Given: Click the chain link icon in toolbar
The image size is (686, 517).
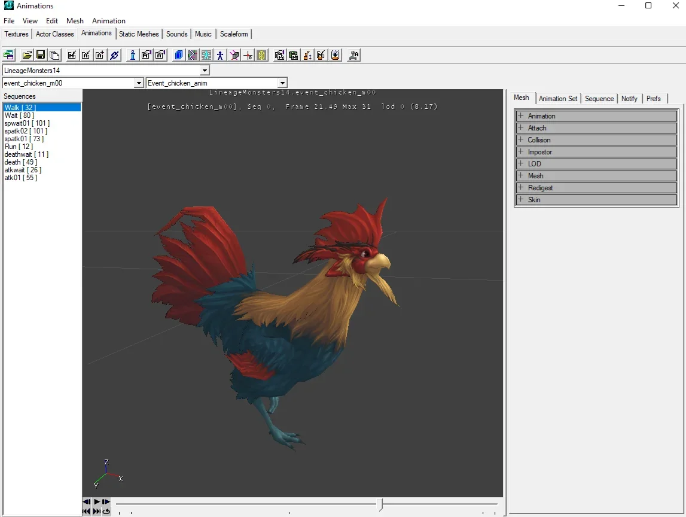Looking at the screenshot, I should click(115, 56).
